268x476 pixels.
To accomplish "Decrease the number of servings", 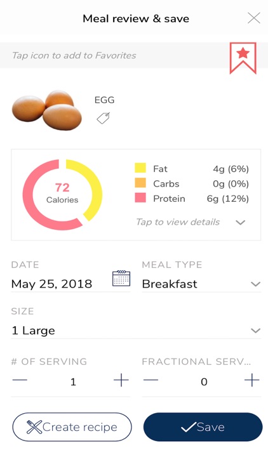I will pyautogui.click(x=20, y=380).
